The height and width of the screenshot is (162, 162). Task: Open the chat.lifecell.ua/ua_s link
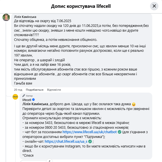[x=66, y=142]
